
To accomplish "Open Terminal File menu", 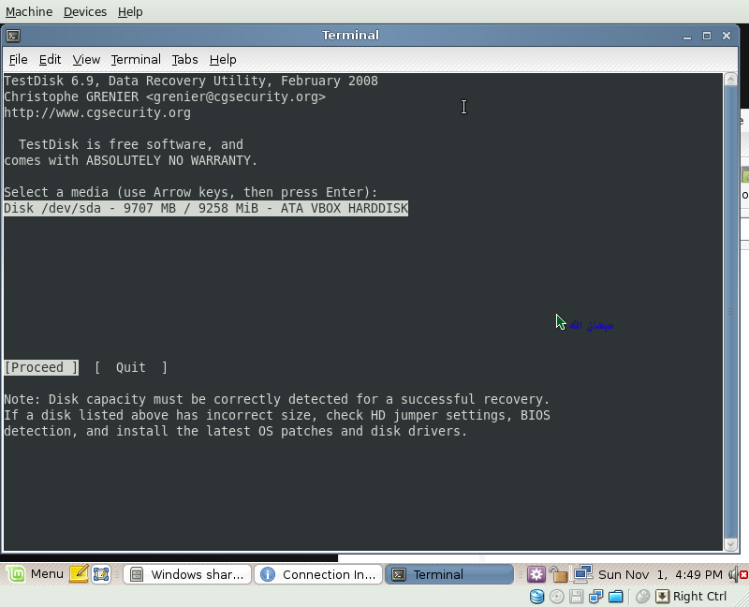I will tap(18, 59).
